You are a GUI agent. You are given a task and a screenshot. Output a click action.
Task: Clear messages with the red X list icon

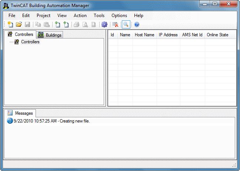click(115, 24)
